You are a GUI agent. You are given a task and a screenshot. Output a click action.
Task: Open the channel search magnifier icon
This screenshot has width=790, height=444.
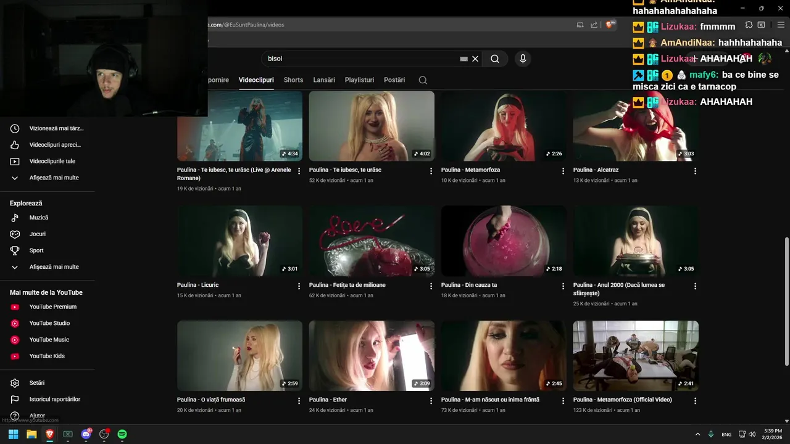(x=423, y=80)
